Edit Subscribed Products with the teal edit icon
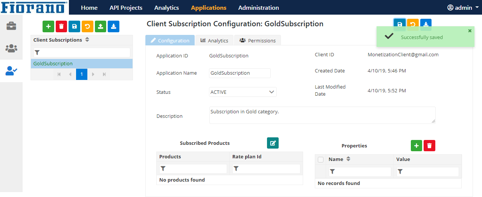 click(273, 143)
